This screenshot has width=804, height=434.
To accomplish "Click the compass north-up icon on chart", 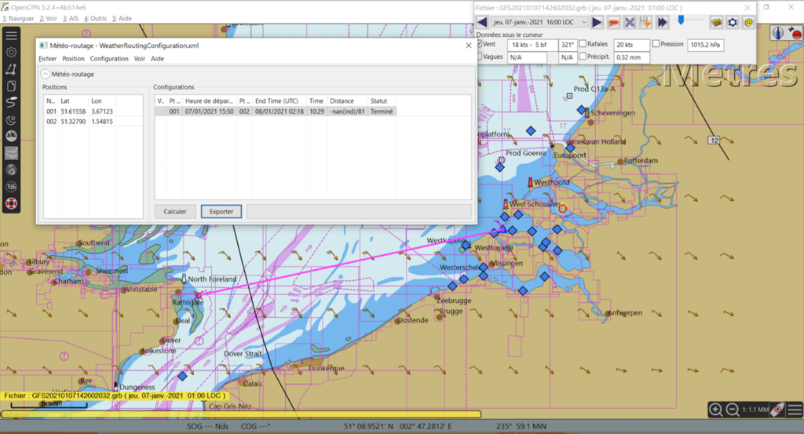I will (778, 33).
